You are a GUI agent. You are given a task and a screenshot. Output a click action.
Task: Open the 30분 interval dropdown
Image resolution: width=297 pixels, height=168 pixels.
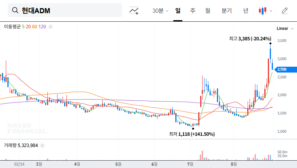[x=160, y=11]
